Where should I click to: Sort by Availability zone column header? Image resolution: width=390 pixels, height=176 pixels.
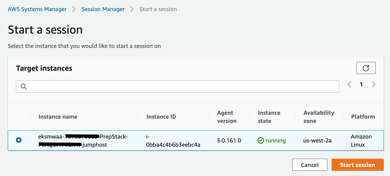(319, 117)
